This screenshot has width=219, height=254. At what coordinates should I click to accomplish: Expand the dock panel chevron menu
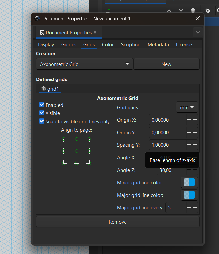(x=198, y=32)
